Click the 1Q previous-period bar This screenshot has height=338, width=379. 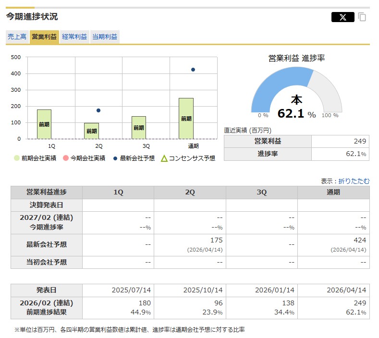click(x=44, y=124)
